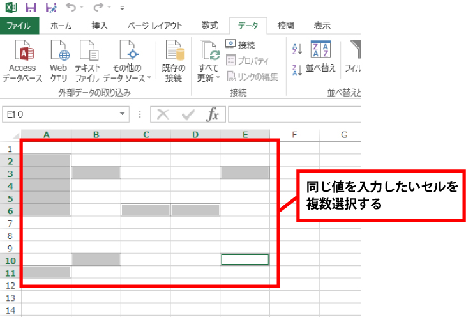Viewport: 466px width, 317px height.
Task: Cancel entry with the X button
Action: [163, 114]
